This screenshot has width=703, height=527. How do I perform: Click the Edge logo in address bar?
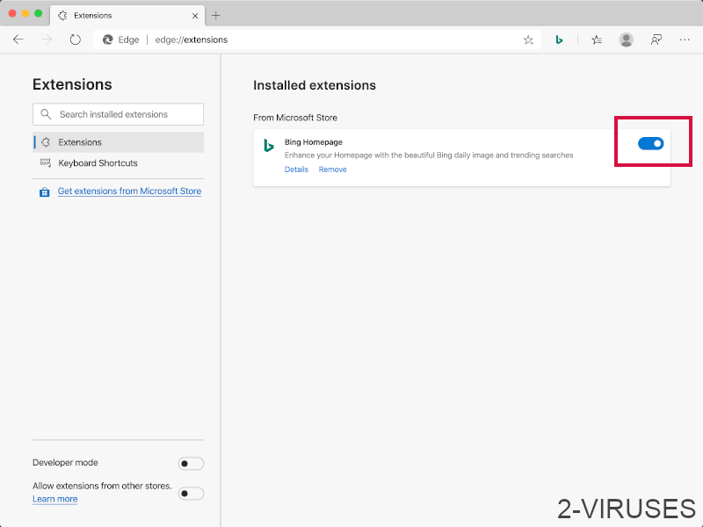[x=107, y=40]
